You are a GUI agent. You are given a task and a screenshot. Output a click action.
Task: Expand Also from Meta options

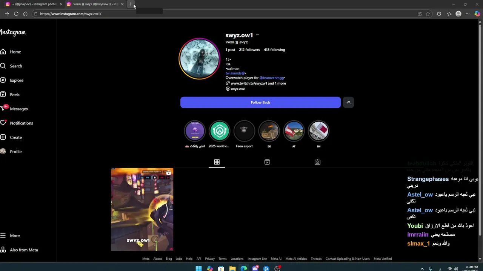click(x=19, y=250)
